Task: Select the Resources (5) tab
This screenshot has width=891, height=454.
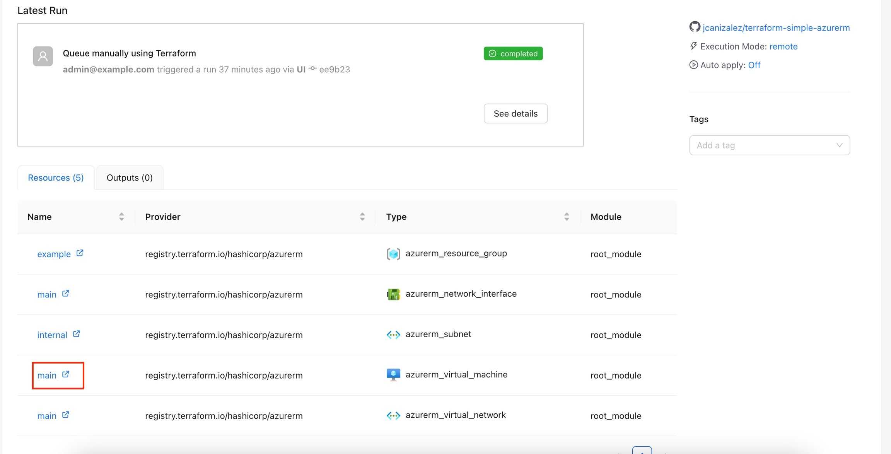Action: (56, 178)
